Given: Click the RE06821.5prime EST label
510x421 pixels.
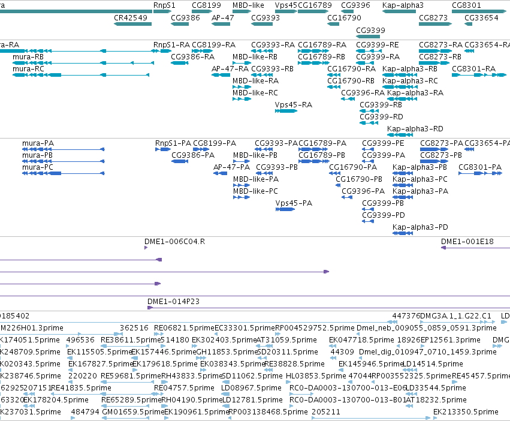Looking at the screenshot, I should (184, 327).
